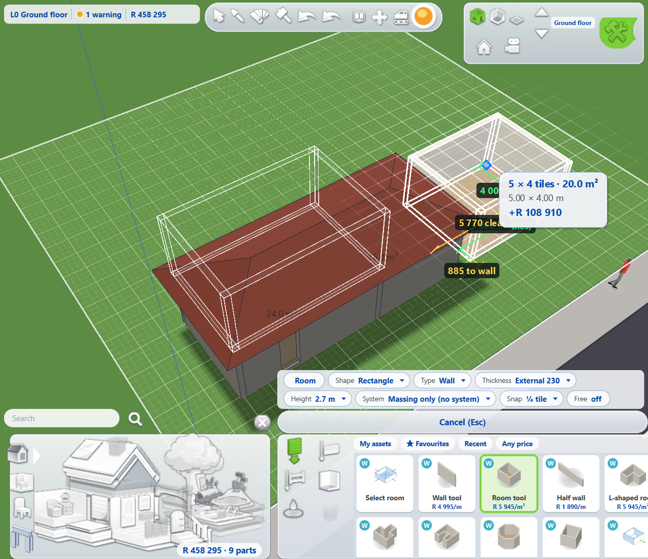Image resolution: width=648 pixels, height=559 pixels.
Task: Switch to cutaway walls cube view
Action: [x=497, y=17]
